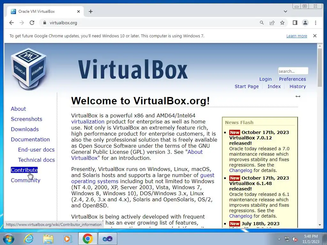The height and width of the screenshot is (245, 327).
Task: Click the News Flash heading
Action: [239, 122]
